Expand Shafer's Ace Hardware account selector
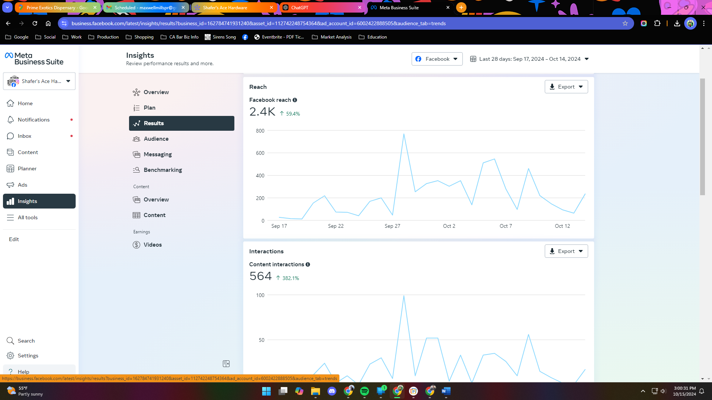 click(x=39, y=81)
